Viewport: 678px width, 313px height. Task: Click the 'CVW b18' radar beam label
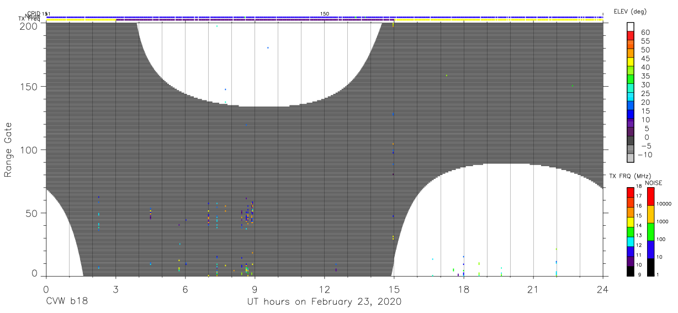click(66, 302)
